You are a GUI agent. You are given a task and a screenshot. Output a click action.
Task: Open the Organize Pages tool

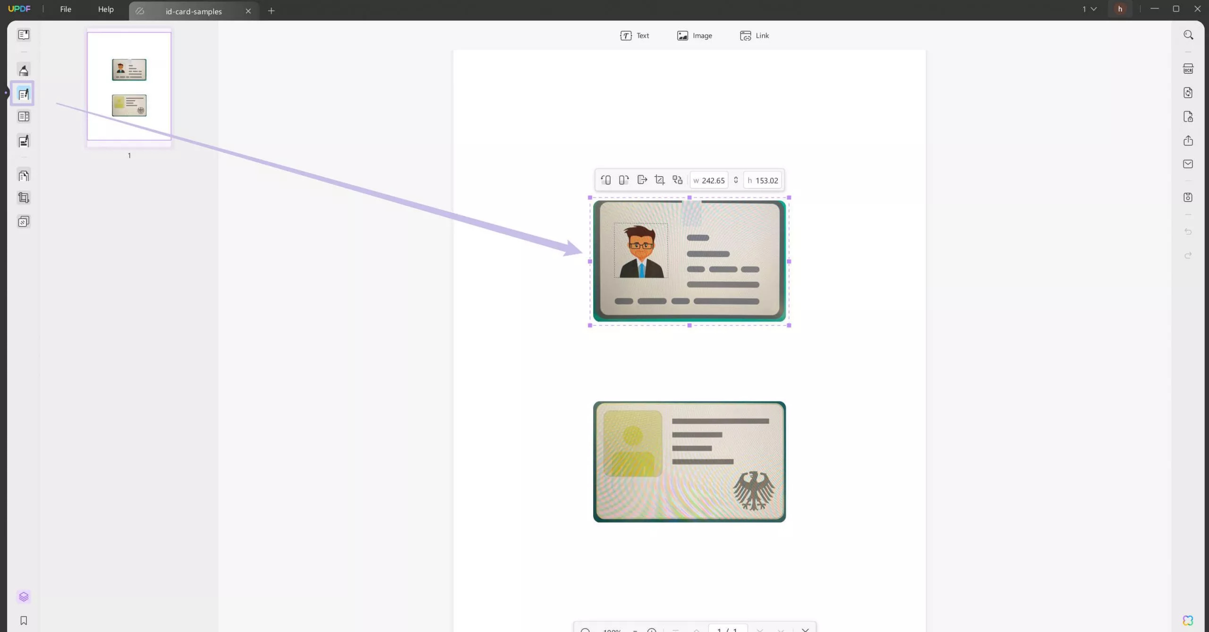pos(24,176)
